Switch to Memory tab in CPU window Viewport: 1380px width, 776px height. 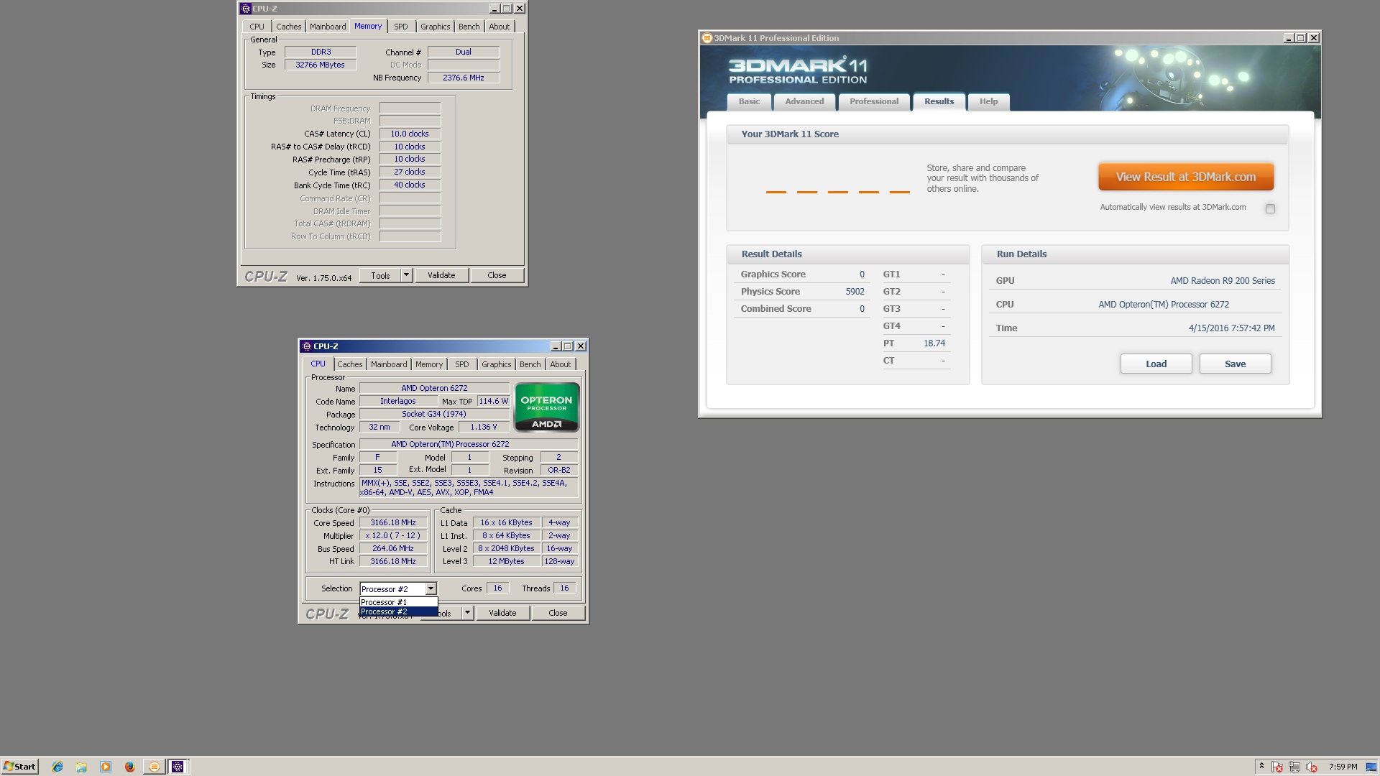pyautogui.click(x=429, y=364)
